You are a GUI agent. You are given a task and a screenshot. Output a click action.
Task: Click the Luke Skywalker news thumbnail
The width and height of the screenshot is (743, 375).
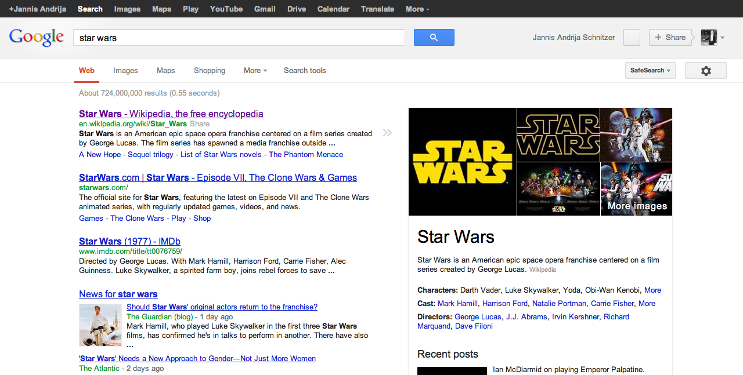coord(100,325)
